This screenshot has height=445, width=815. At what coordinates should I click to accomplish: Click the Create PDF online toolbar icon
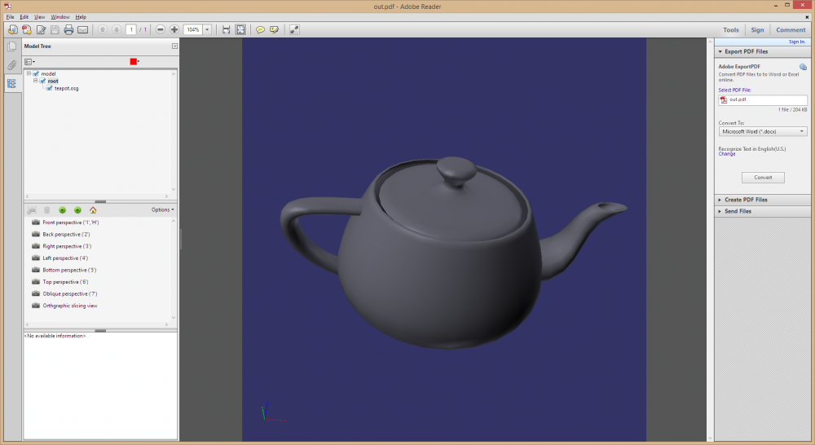pos(12,29)
